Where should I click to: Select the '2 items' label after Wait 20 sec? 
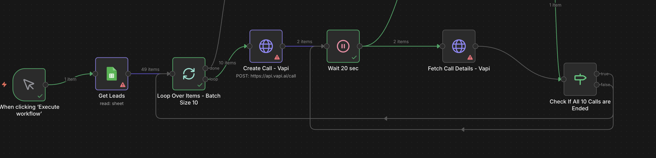point(401,41)
